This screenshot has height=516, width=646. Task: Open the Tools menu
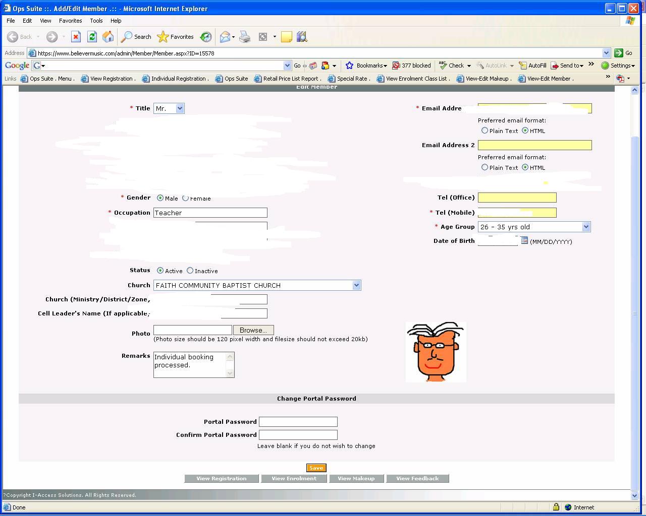click(96, 21)
